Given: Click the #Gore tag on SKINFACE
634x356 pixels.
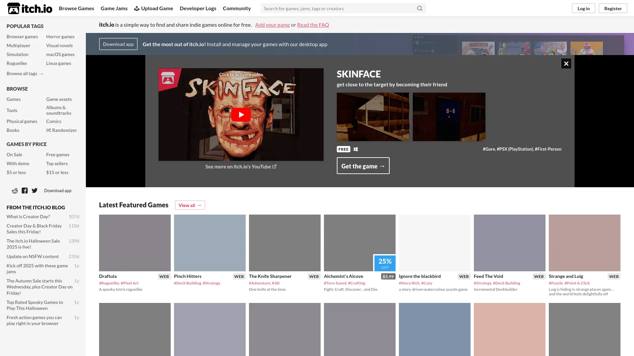Looking at the screenshot, I should click(x=489, y=149).
